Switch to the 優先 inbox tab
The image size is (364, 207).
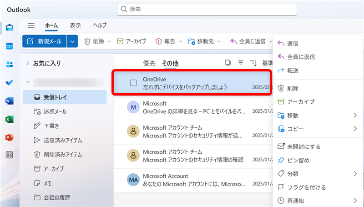[x=149, y=63]
